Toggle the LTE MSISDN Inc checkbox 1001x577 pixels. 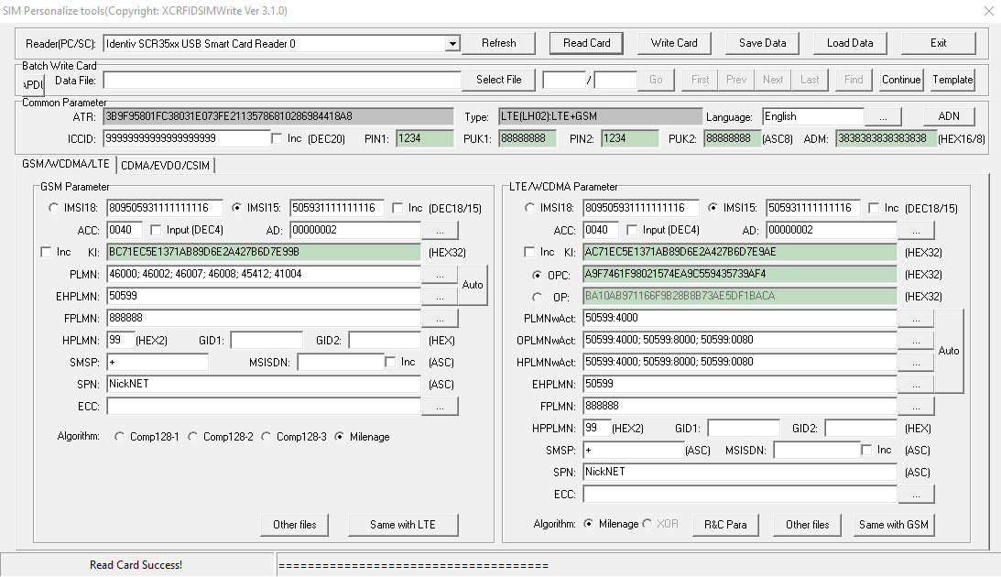pyautogui.click(x=866, y=450)
